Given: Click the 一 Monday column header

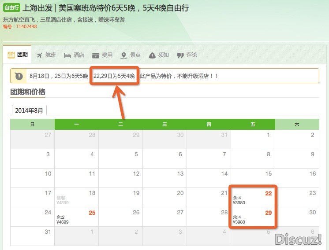Looking at the screenshot, I should [77, 125].
